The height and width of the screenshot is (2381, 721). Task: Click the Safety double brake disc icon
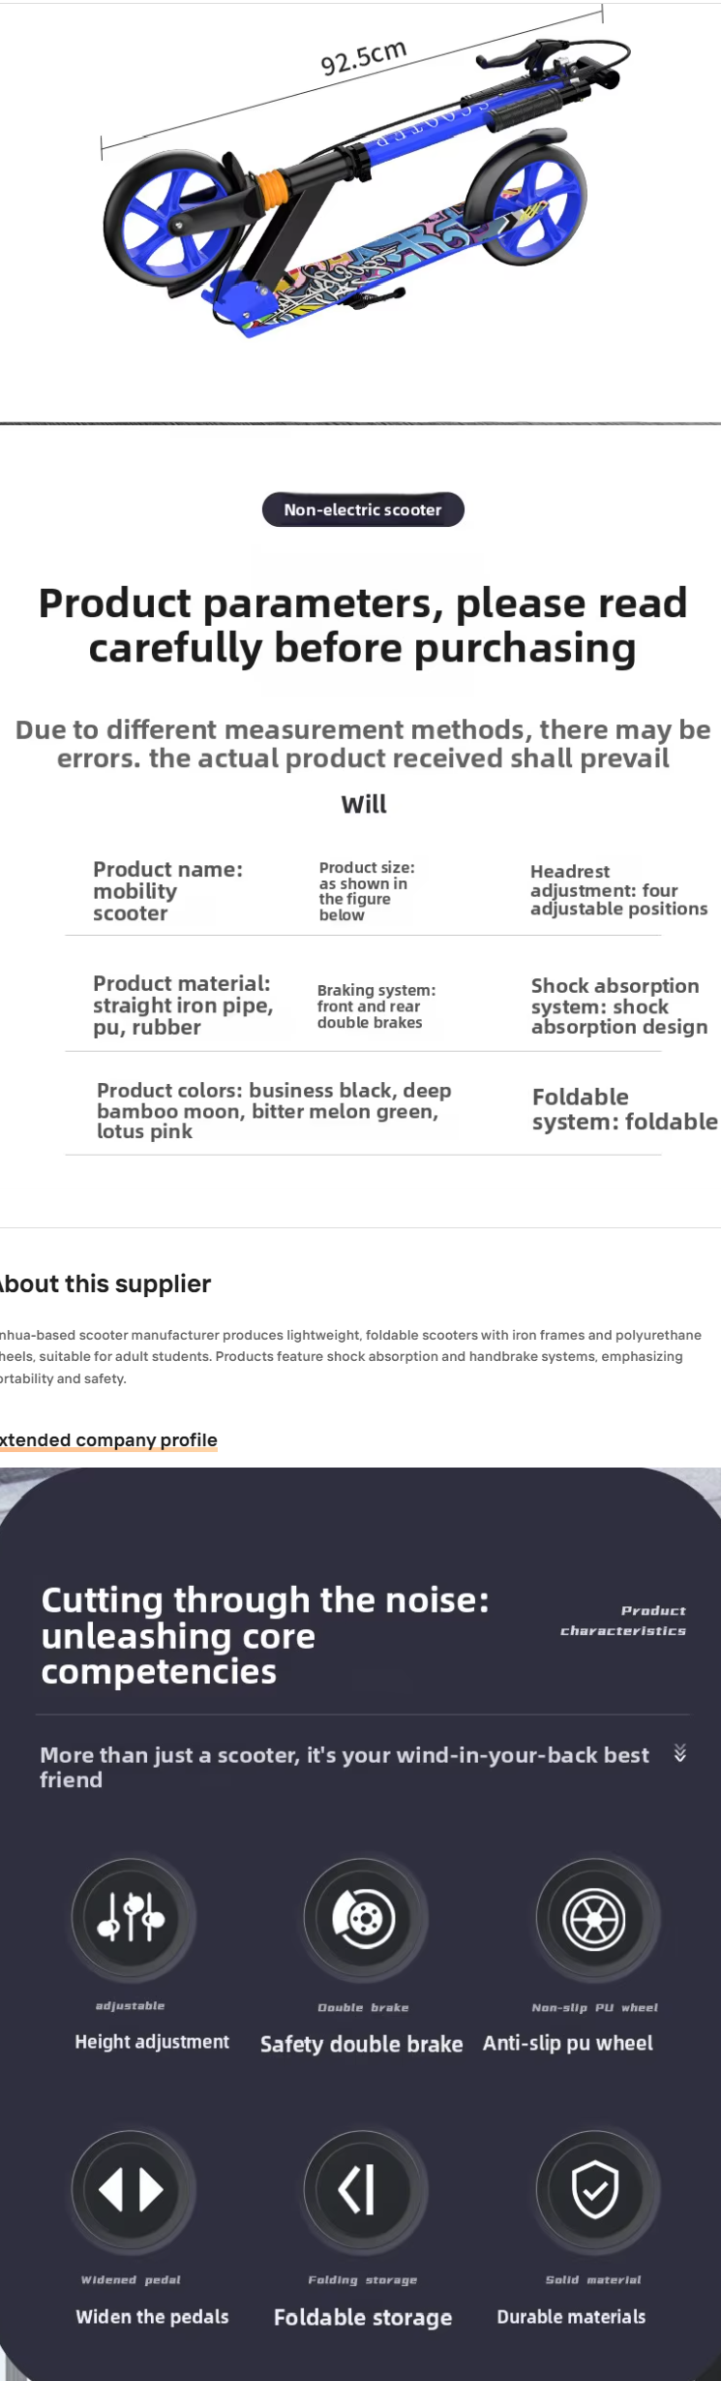364,1916
